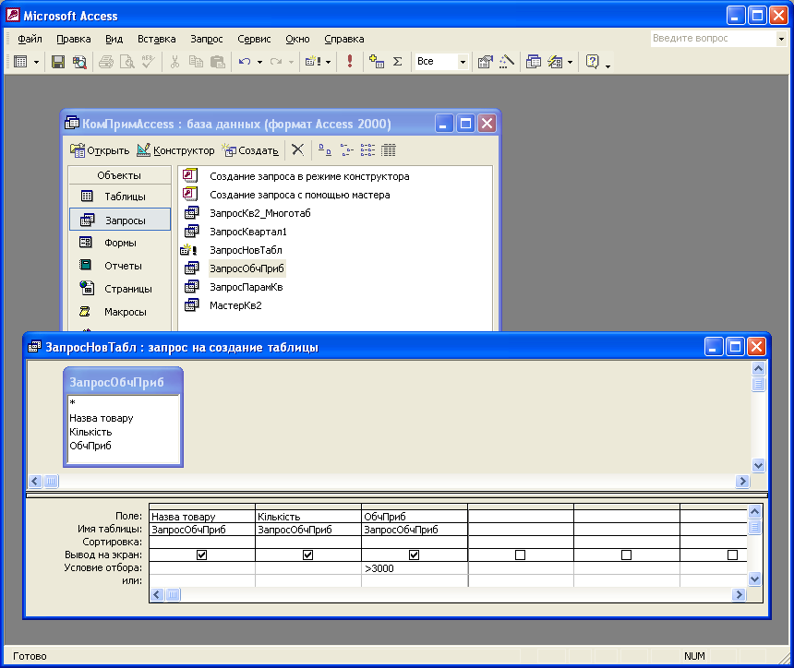Click the Build expression wand icon
794x668 pixels.
click(506, 62)
